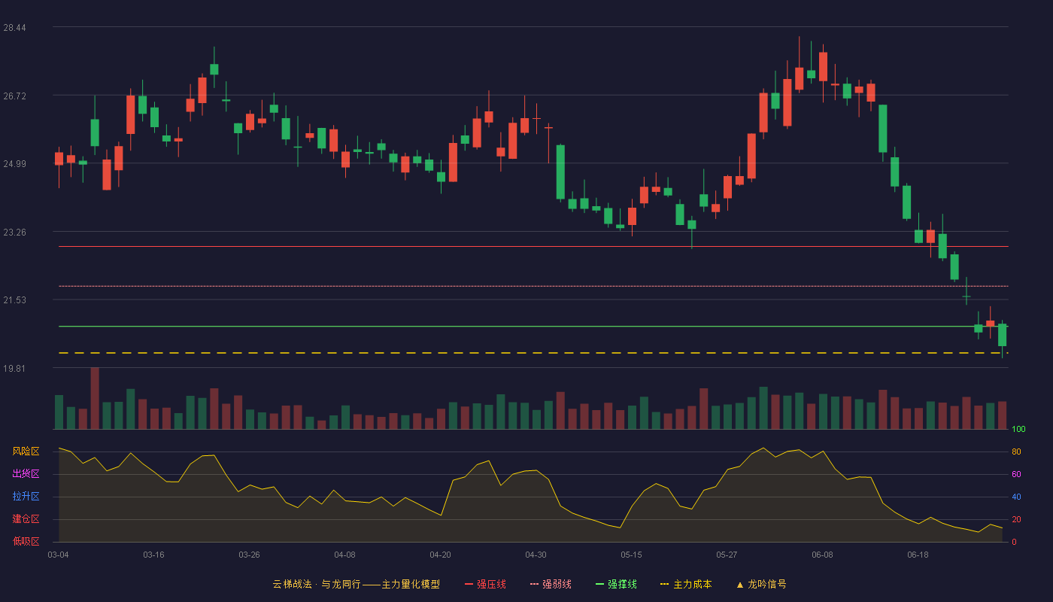Screen dimensions: 1053x602
Task: Click the 28.44 price axis label
Action: [x=15, y=28]
